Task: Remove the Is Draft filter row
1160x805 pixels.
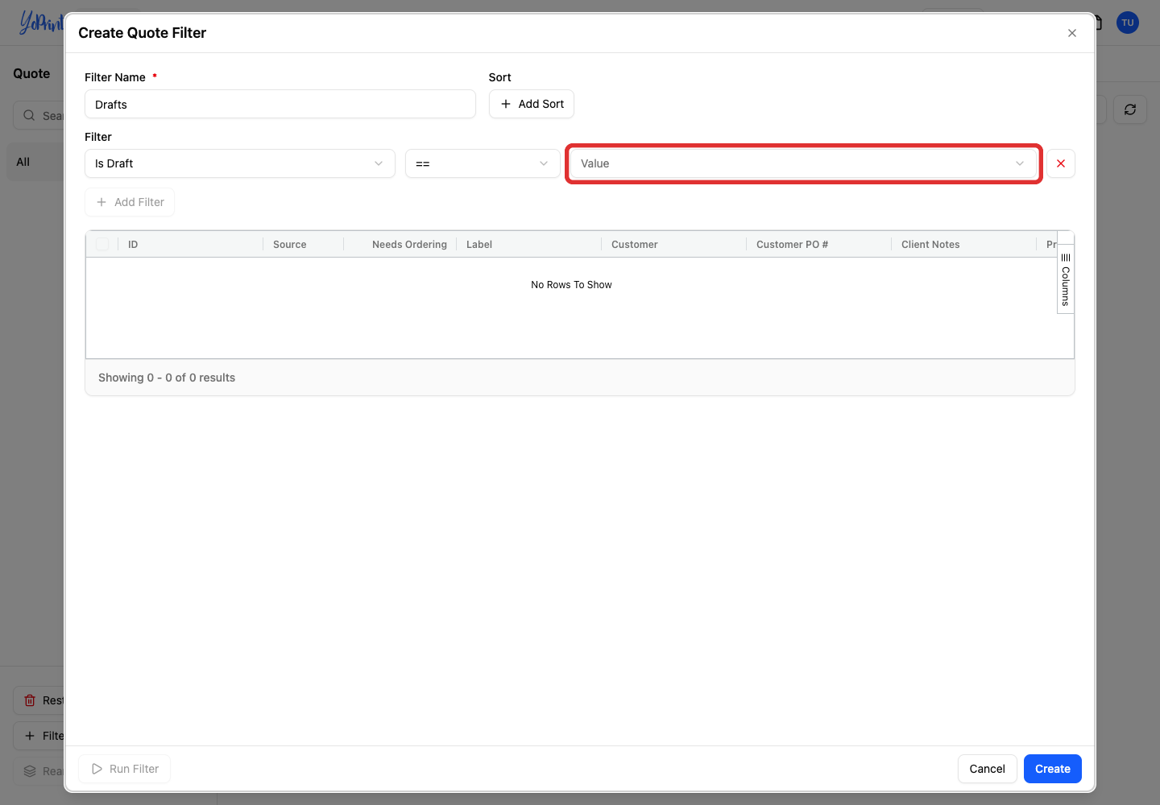Action: 1060,163
